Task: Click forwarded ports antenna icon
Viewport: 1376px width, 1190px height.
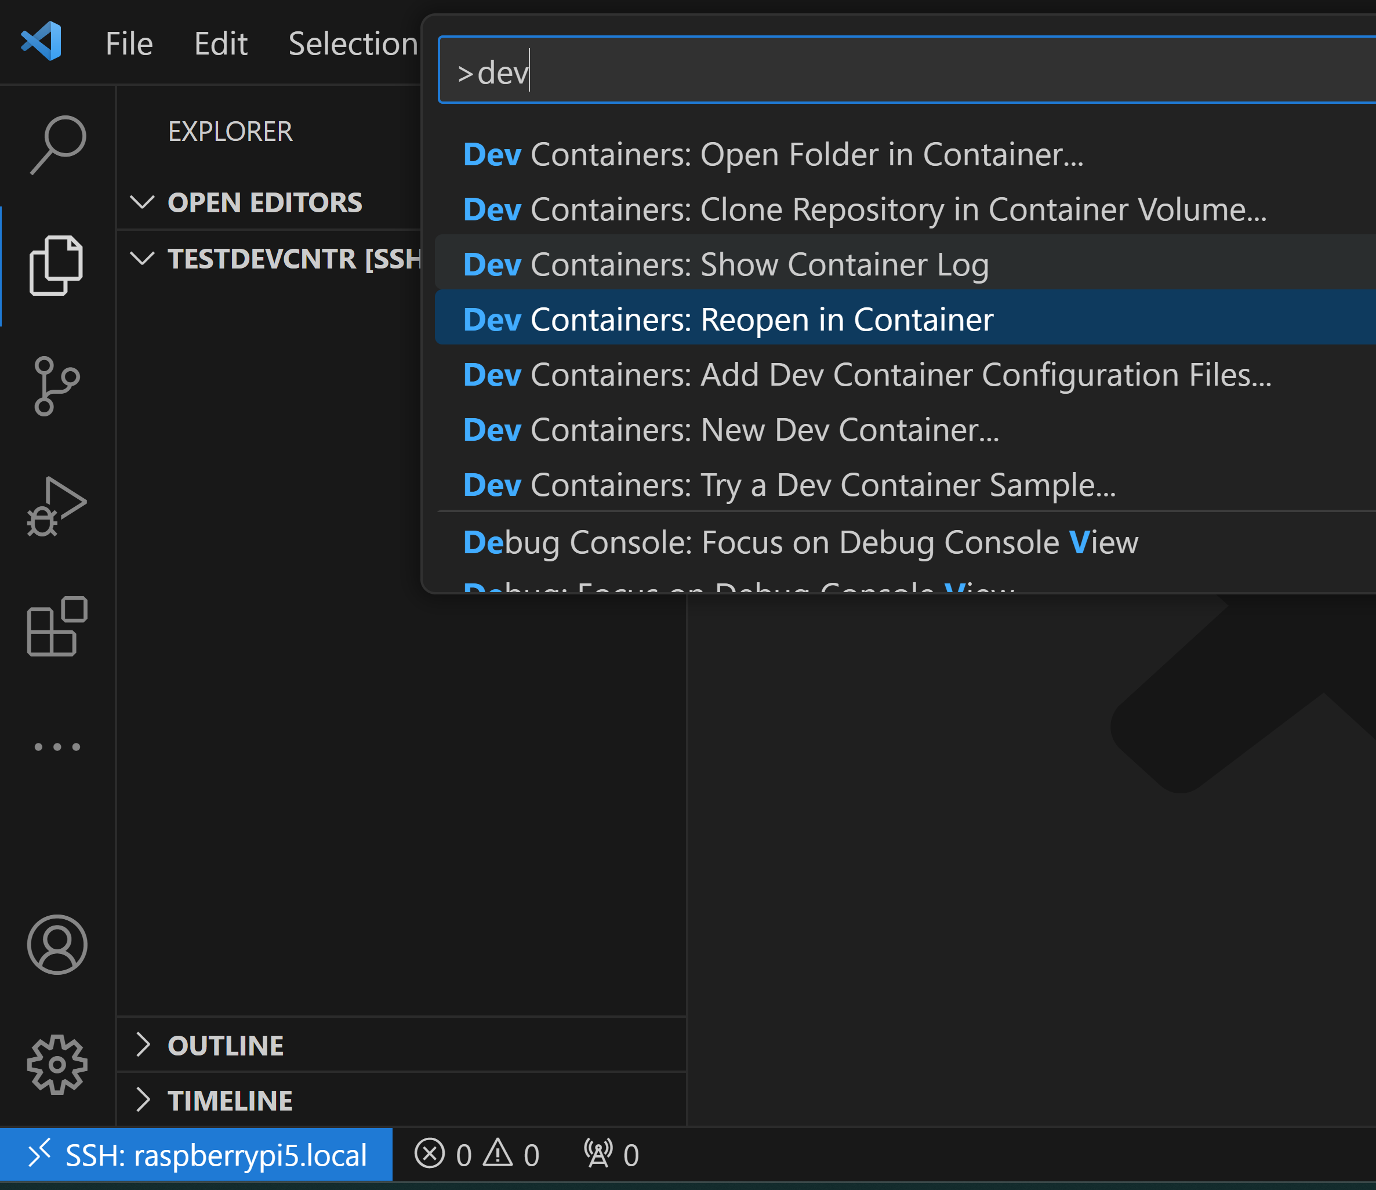Action: (x=611, y=1155)
